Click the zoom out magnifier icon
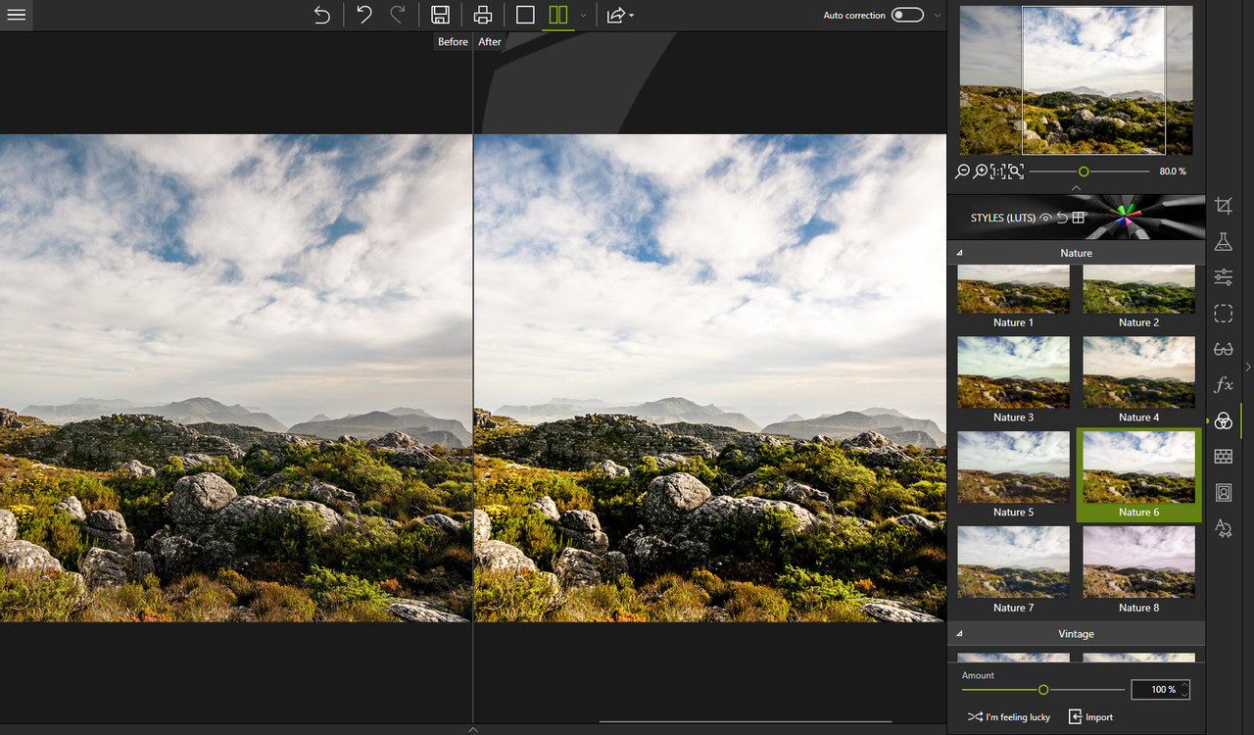 tap(962, 171)
